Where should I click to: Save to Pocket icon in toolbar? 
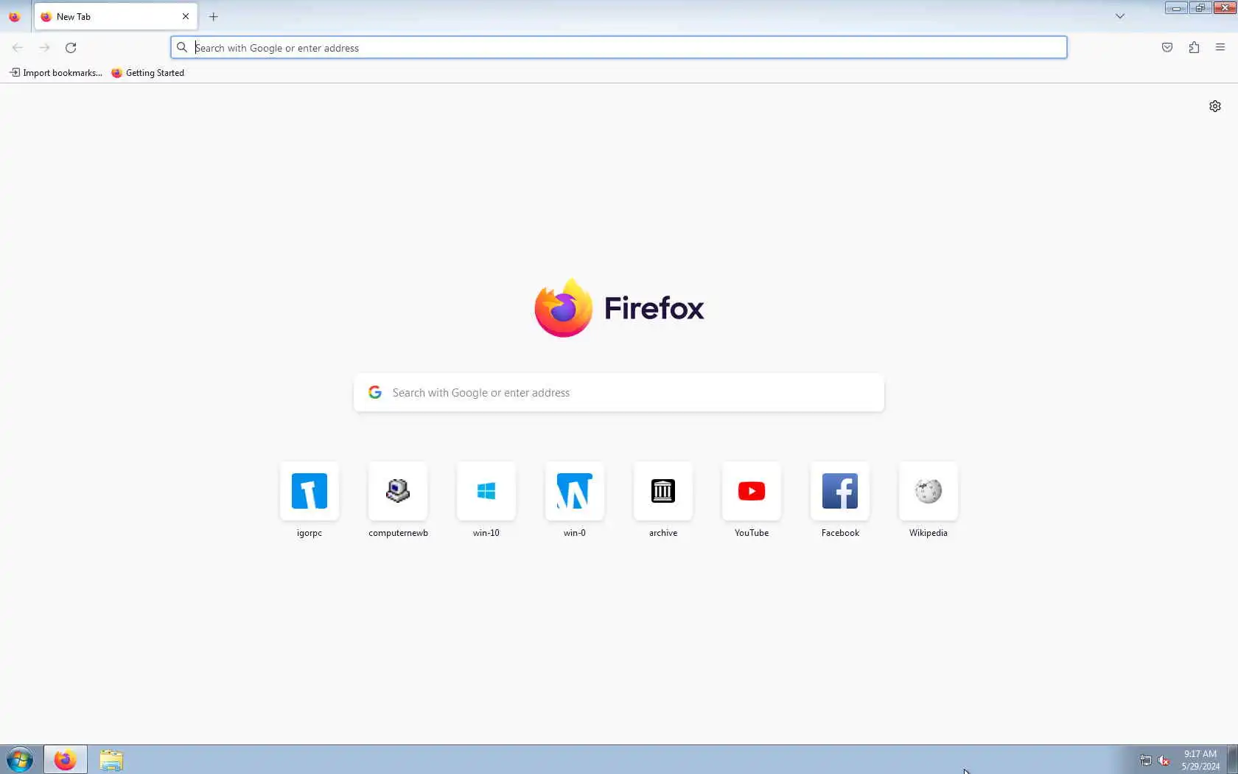coord(1167,47)
